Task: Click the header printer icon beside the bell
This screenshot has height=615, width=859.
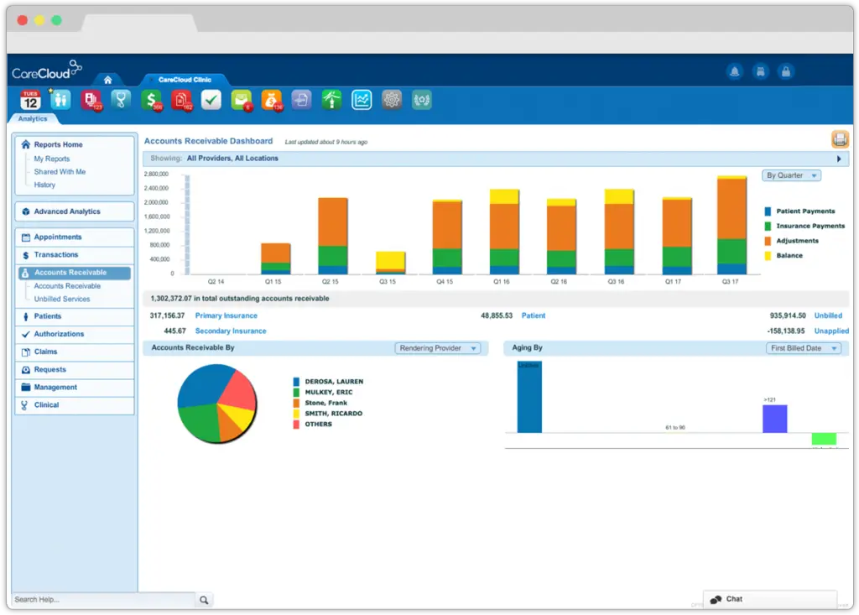Action: point(760,72)
